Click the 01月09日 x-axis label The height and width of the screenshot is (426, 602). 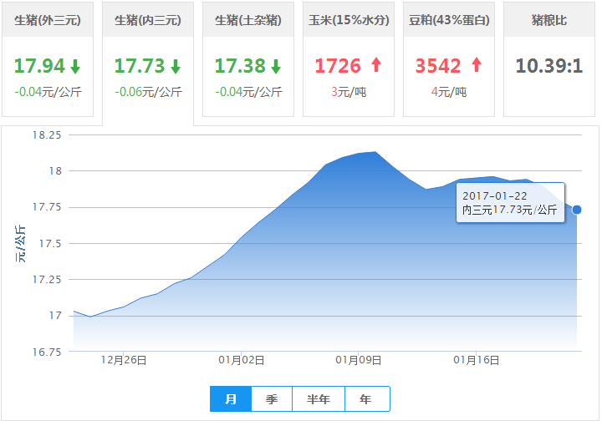[x=359, y=360]
